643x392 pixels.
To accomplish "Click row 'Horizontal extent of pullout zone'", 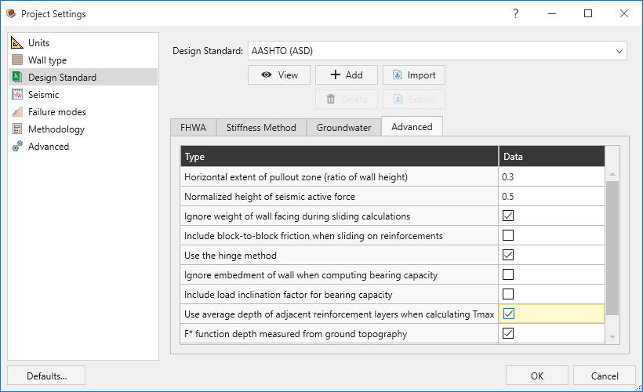I will (339, 176).
